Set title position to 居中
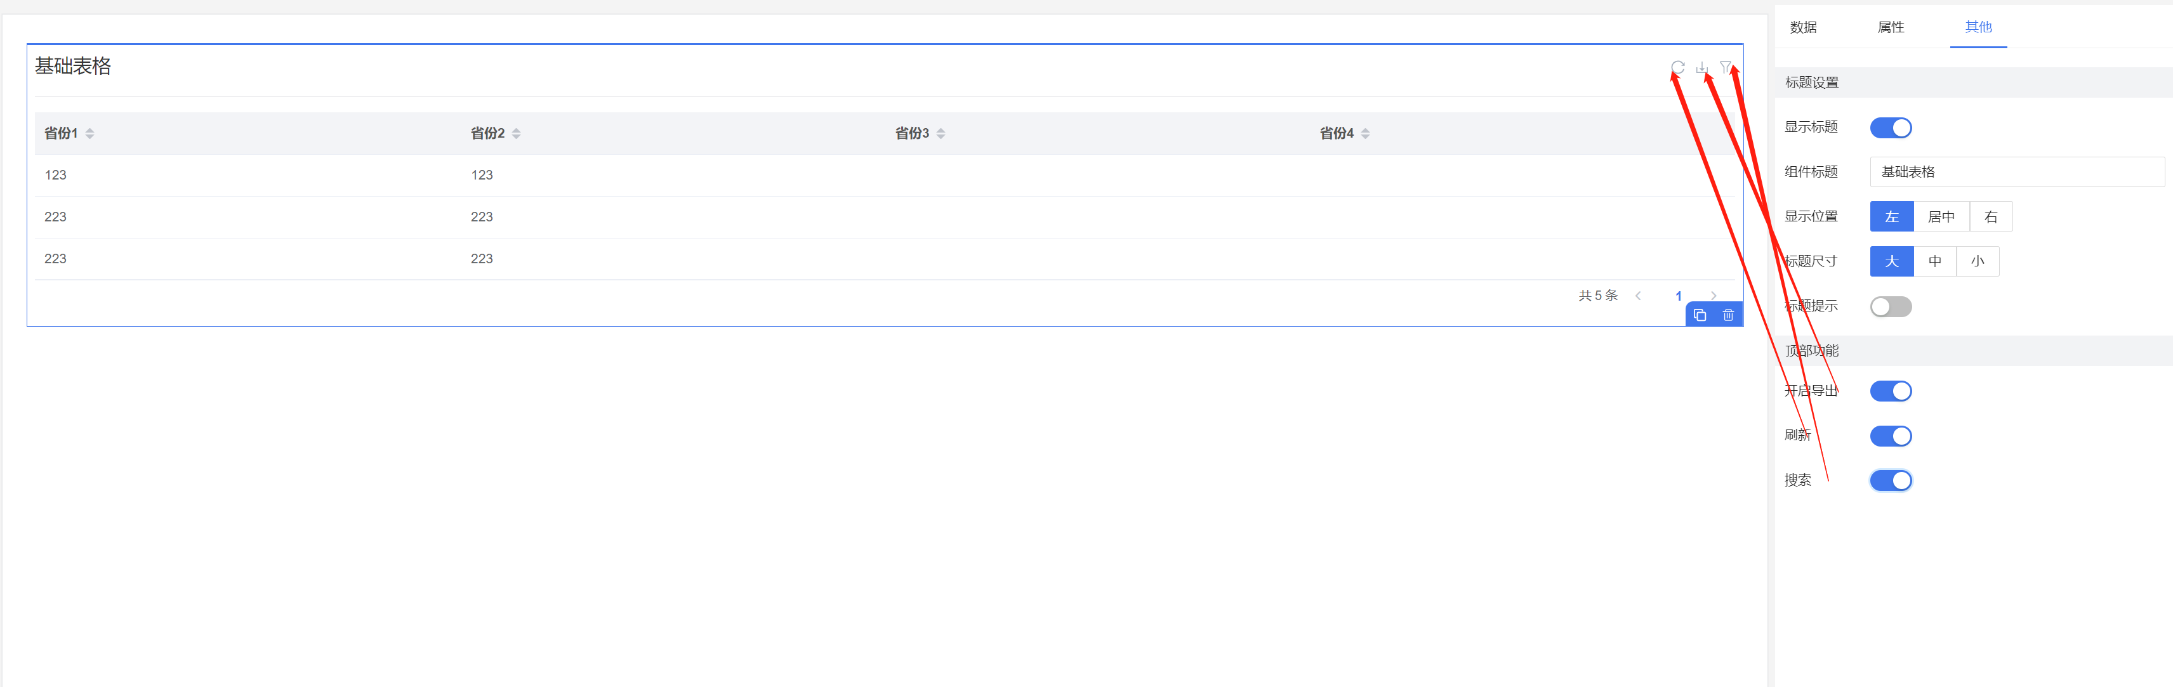The width and height of the screenshot is (2173, 687). pos(1941,217)
